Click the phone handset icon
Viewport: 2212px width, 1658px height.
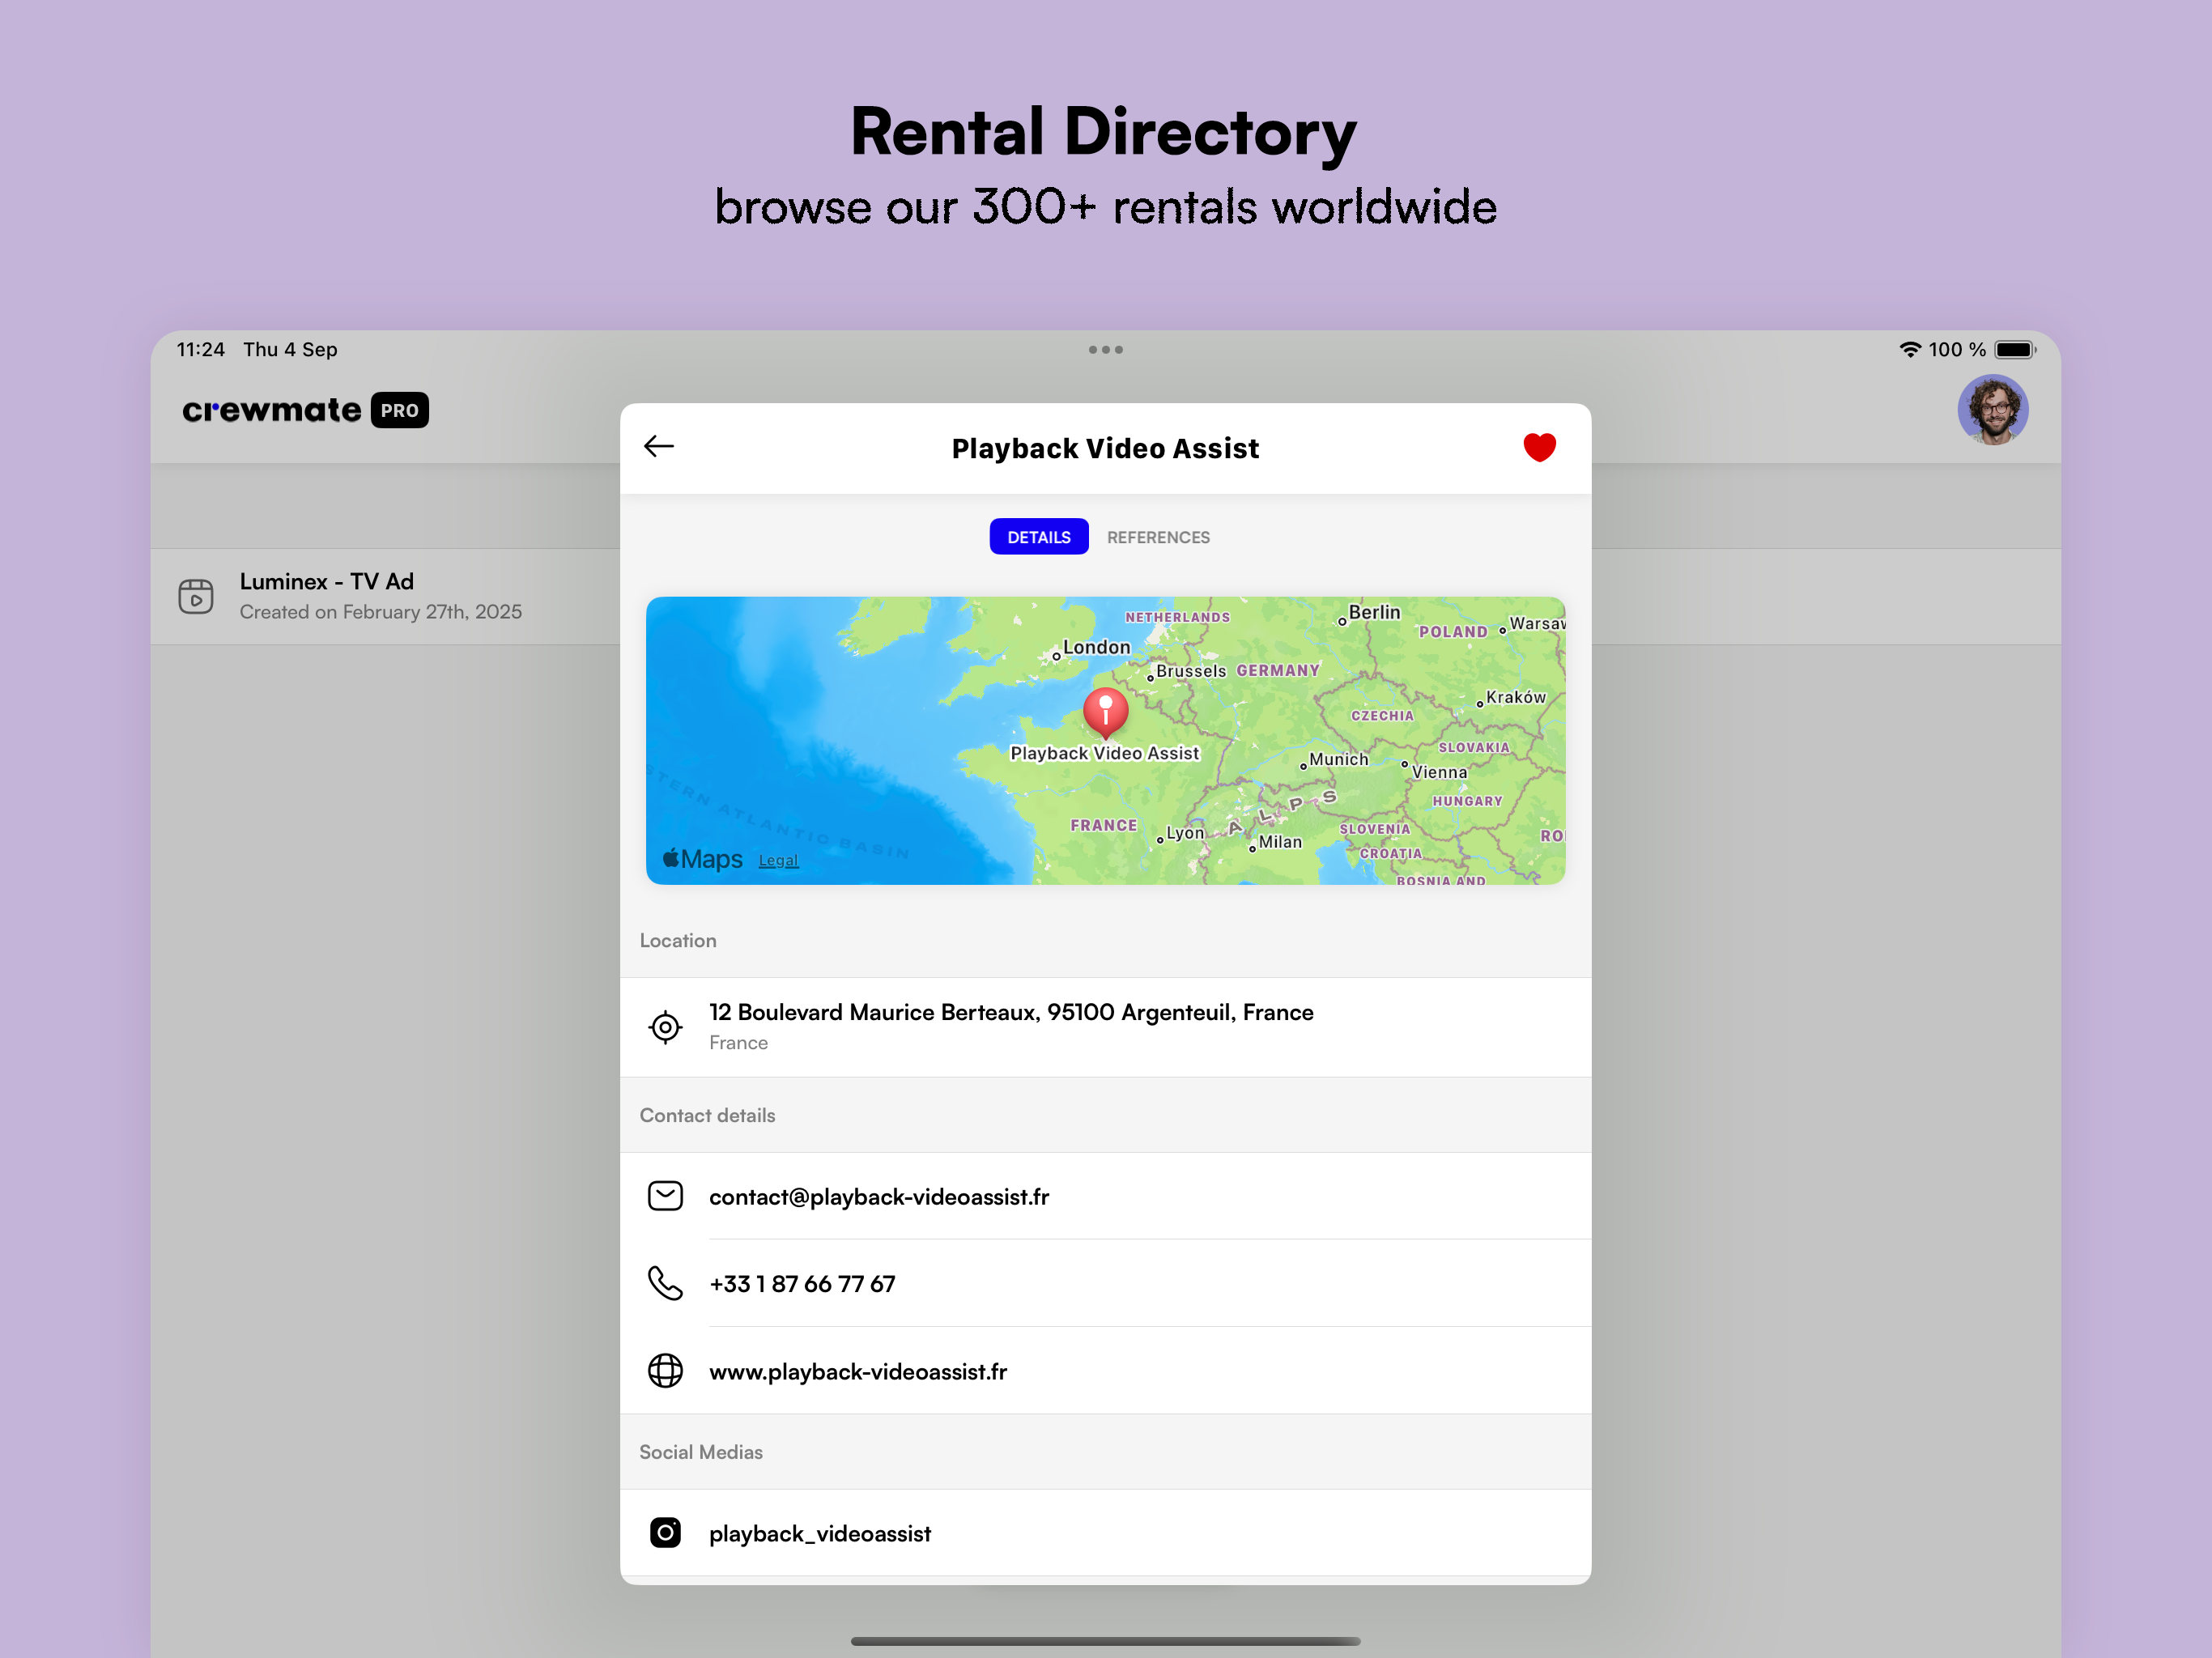point(665,1283)
